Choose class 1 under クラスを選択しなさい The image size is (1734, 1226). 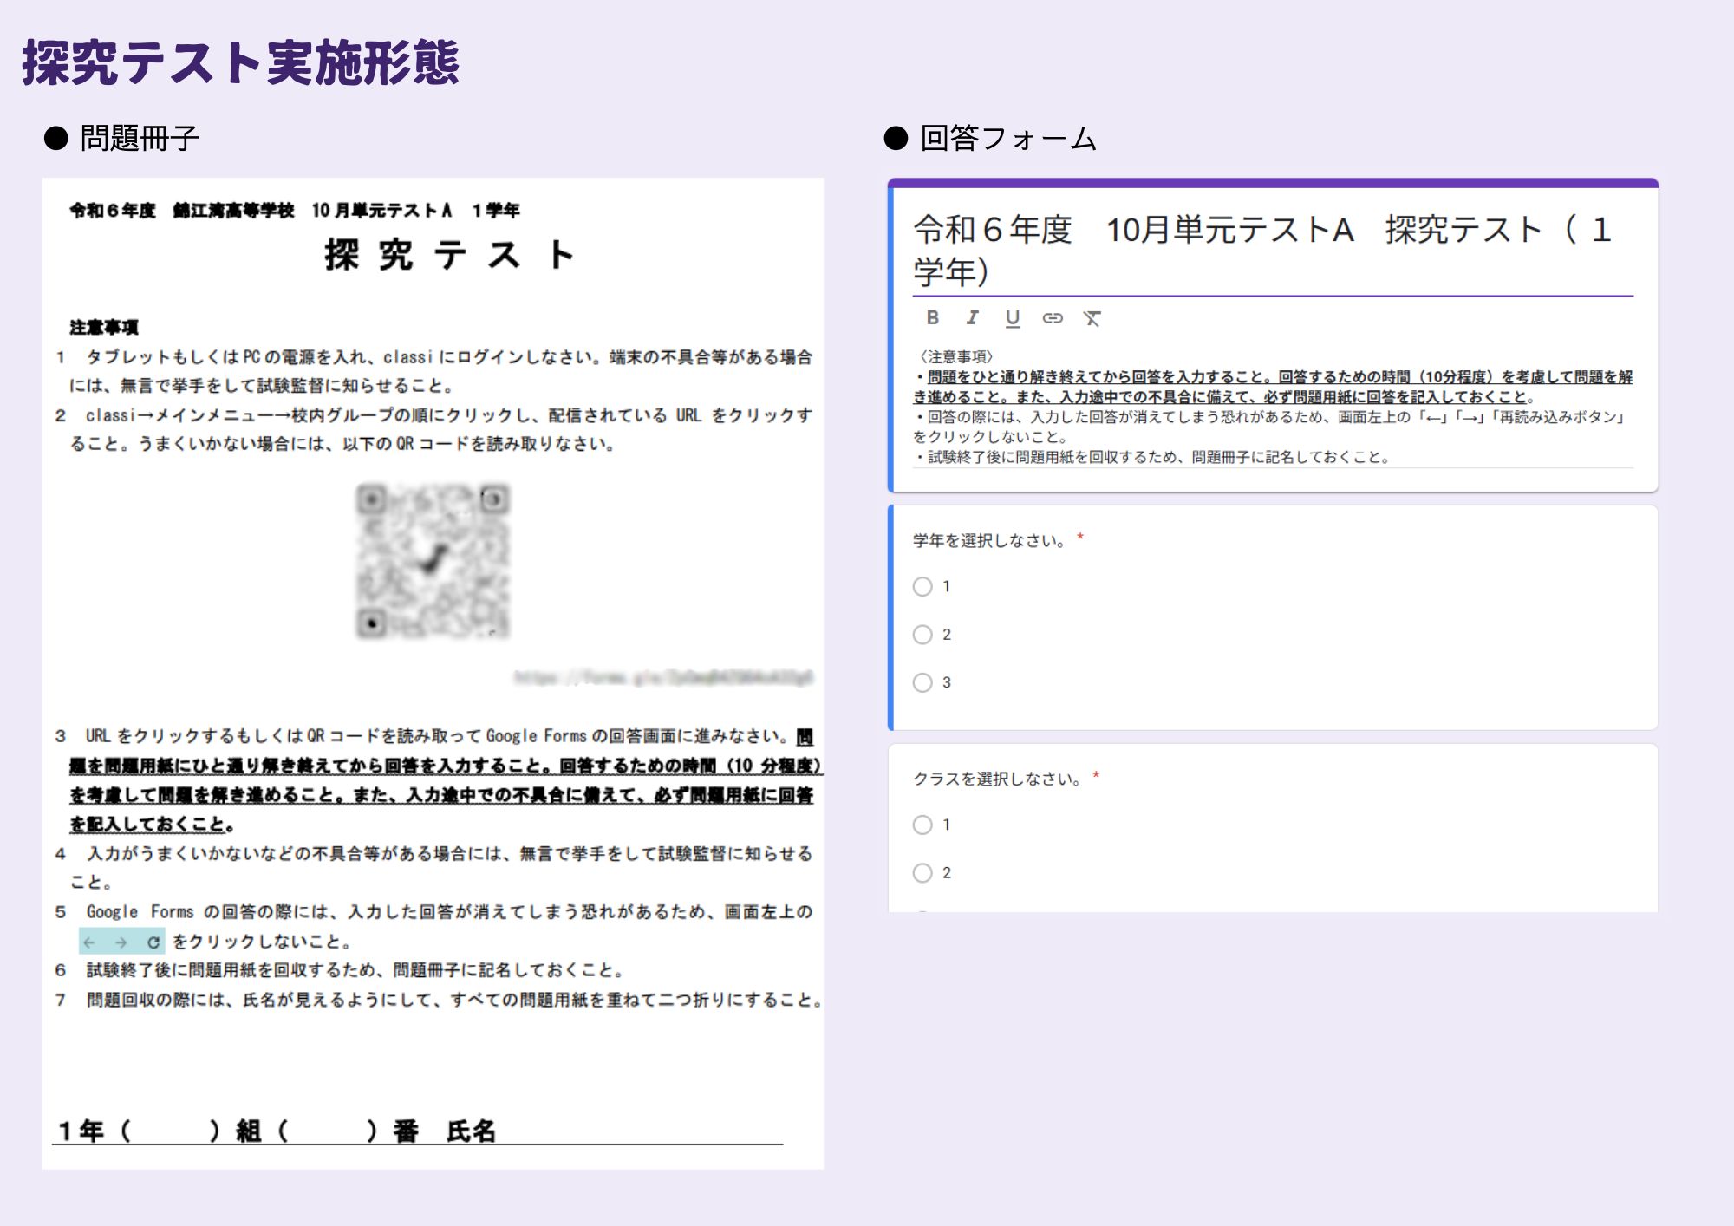point(922,825)
